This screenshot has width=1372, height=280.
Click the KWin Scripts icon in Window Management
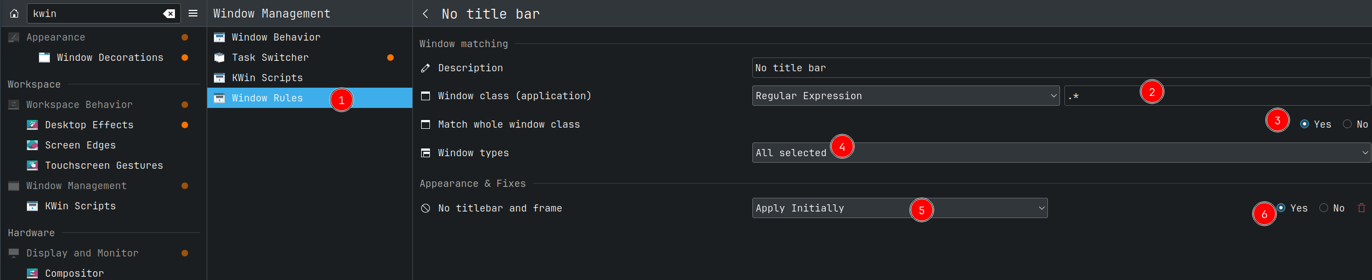[219, 78]
